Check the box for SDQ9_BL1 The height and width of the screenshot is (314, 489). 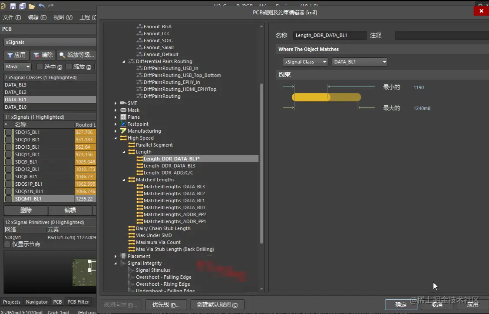coord(9,162)
